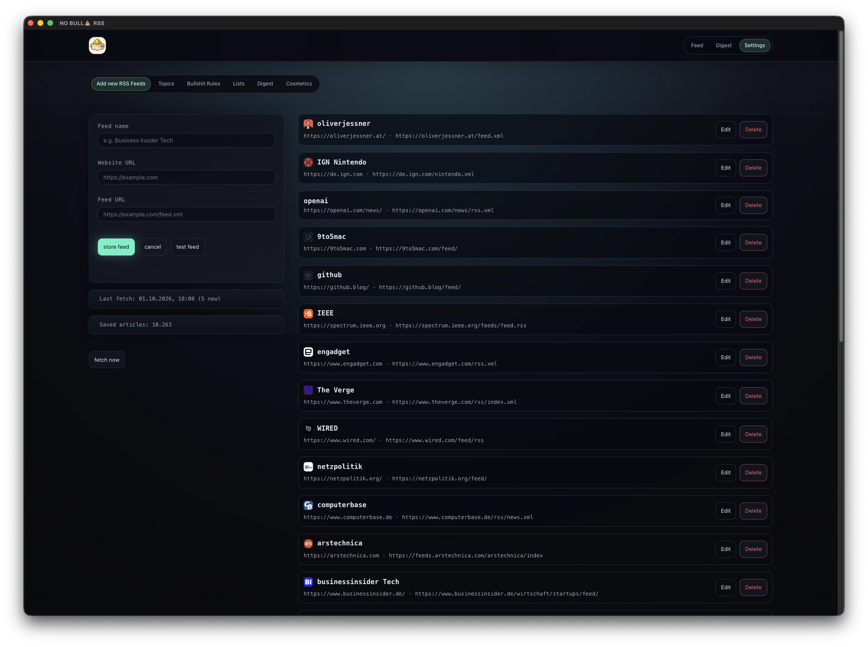This screenshot has height=647, width=868.
Task: Edit the oliverjessner feed
Action: (726, 130)
